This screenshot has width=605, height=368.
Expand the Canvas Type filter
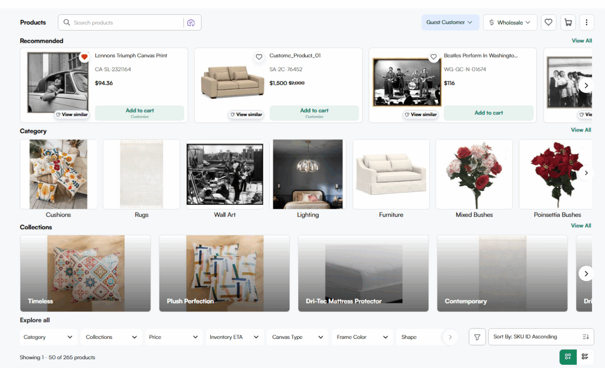(298, 337)
